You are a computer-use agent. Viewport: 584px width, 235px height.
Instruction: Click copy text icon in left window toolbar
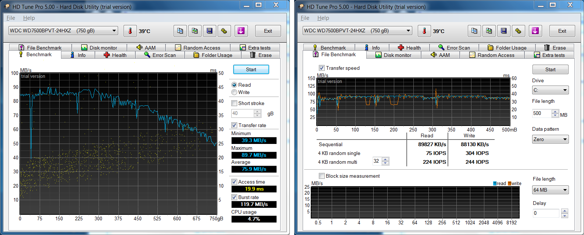[180, 31]
